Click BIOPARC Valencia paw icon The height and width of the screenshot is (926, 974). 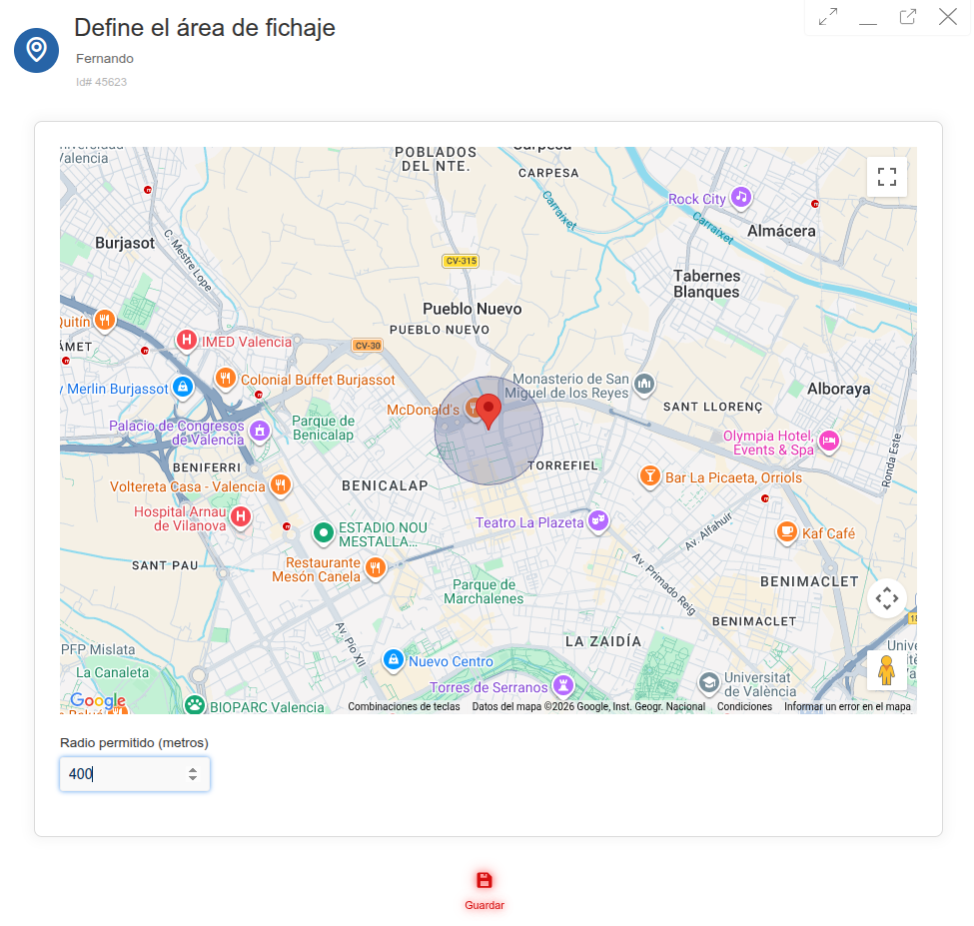click(x=195, y=705)
